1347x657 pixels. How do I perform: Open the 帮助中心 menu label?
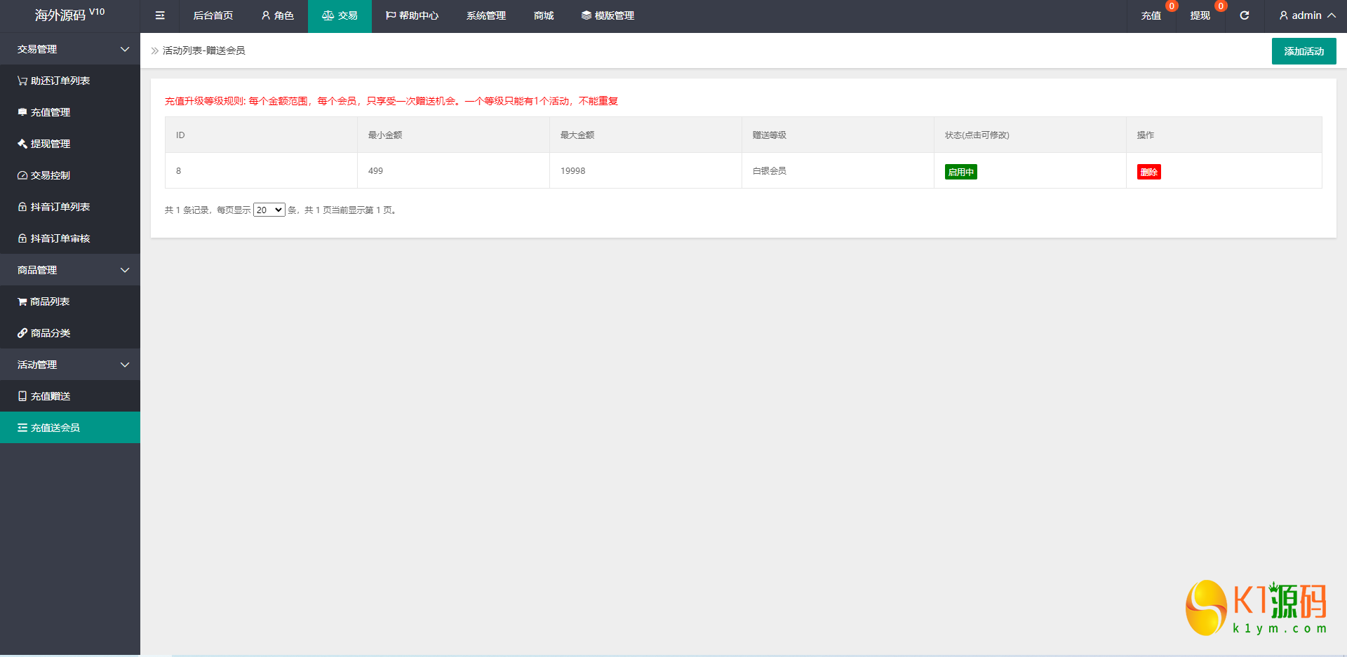tap(419, 15)
